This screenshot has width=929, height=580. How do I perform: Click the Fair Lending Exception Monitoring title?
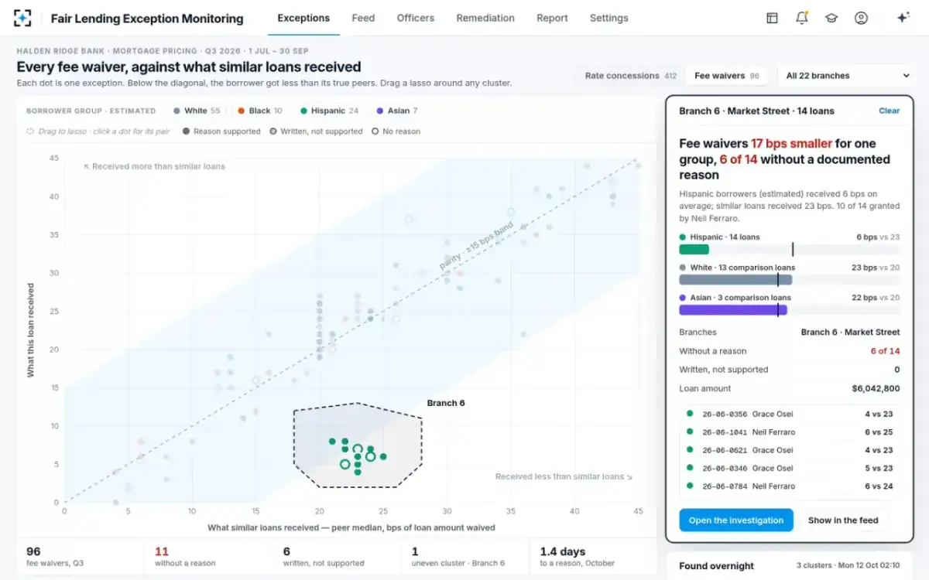tap(147, 18)
